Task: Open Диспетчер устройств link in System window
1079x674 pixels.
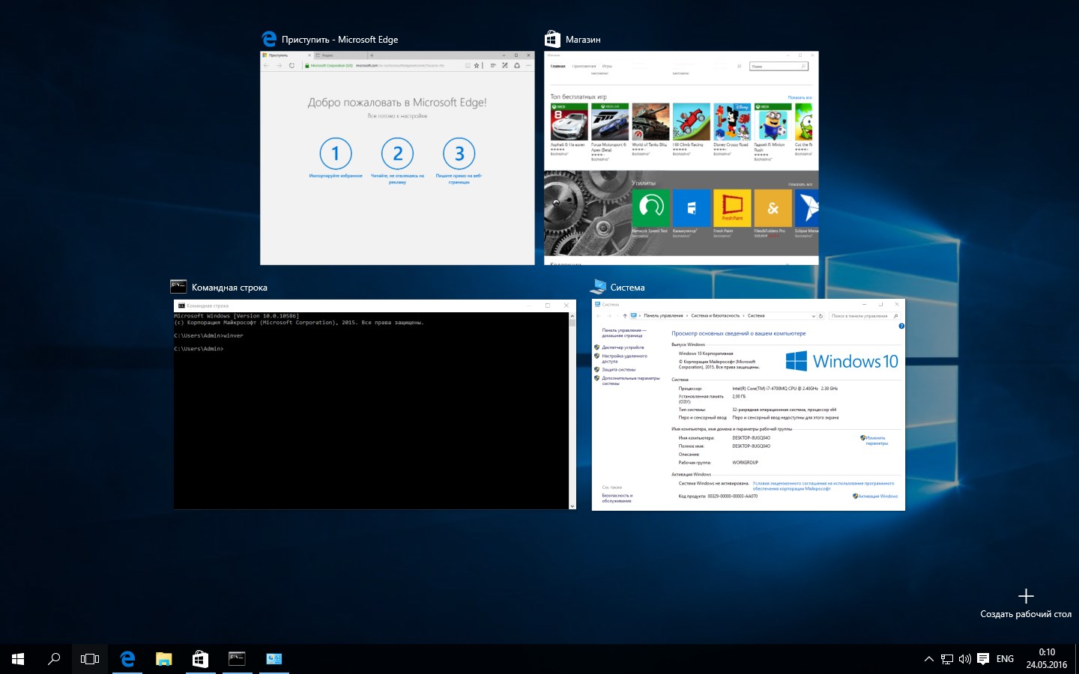Action: click(x=623, y=347)
